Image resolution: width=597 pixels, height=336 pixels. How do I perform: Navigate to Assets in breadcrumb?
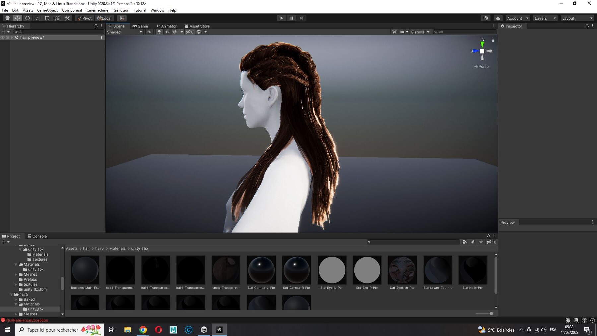pyautogui.click(x=72, y=248)
